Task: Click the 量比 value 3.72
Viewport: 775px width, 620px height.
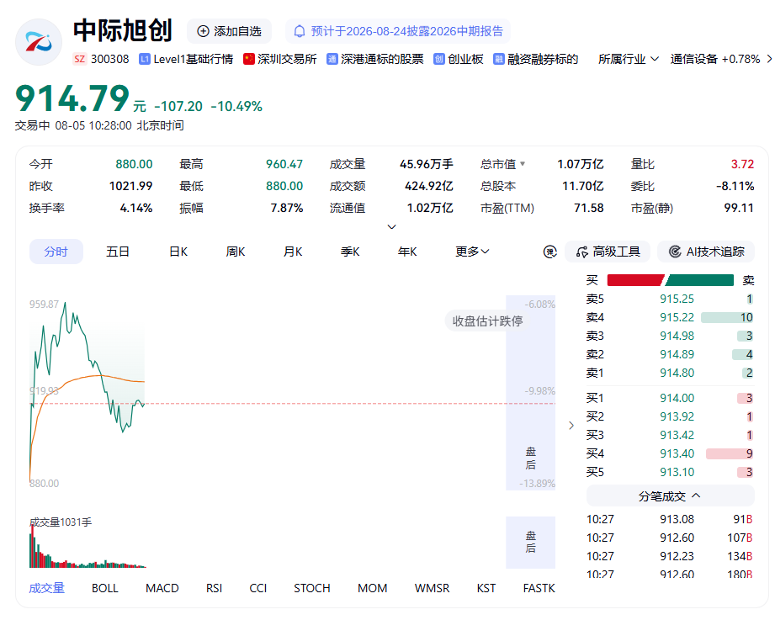Action: tap(742, 164)
